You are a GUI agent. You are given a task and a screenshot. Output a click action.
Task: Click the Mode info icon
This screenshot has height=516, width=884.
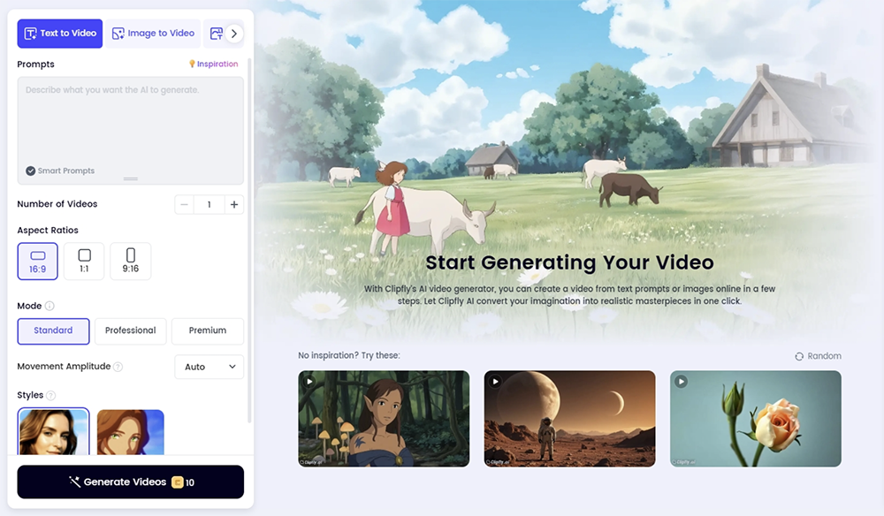[x=50, y=306]
